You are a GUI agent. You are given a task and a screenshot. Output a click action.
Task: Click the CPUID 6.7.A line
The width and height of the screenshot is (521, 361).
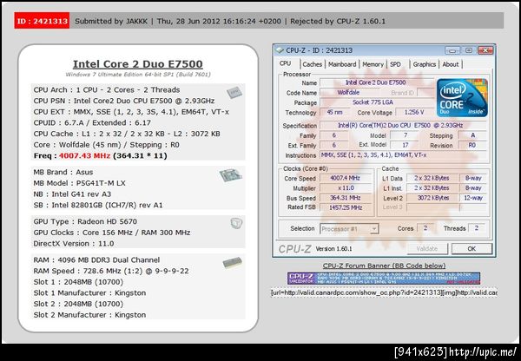tap(92, 123)
